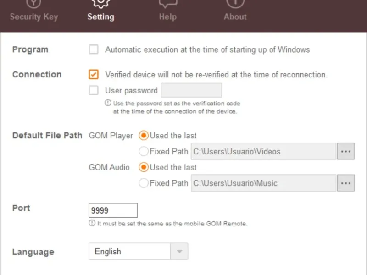This screenshot has width=367, height=275.
Task: Uncheck verified device re-verification option
Action: point(94,74)
